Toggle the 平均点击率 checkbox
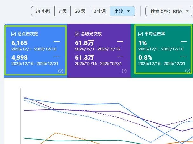This screenshot has width=193, height=144. tap(140, 34)
